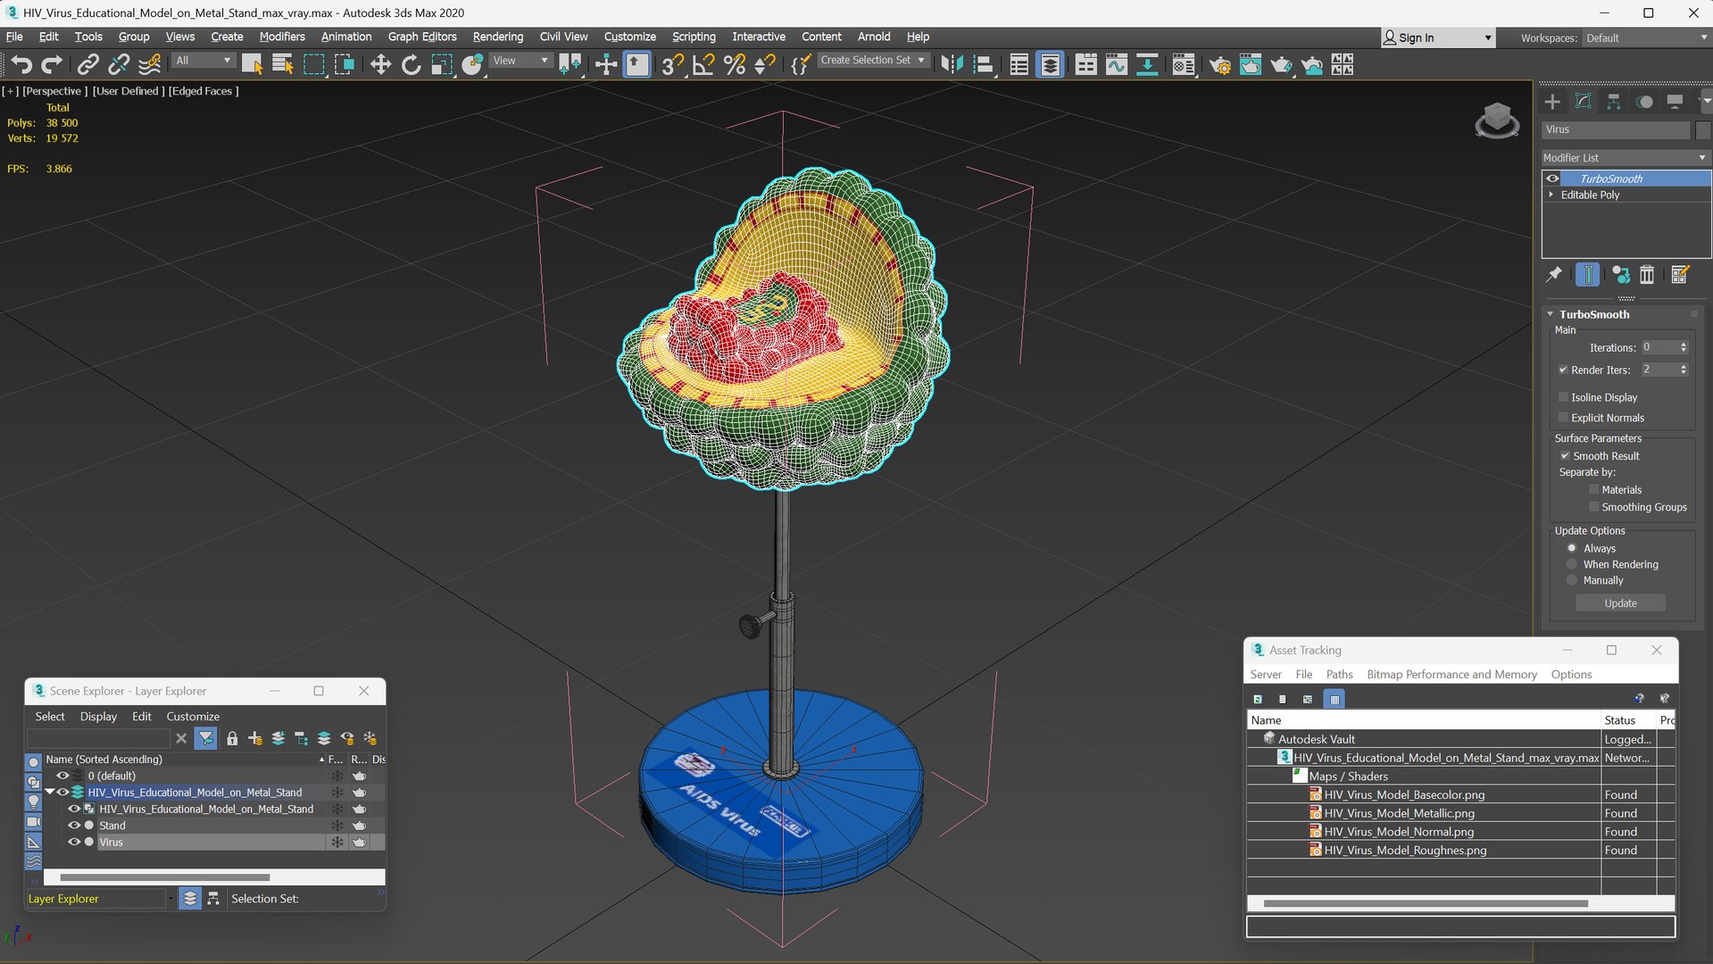Remove modifier with trash icon
Viewport: 1713px width, 964px height.
[x=1647, y=274]
